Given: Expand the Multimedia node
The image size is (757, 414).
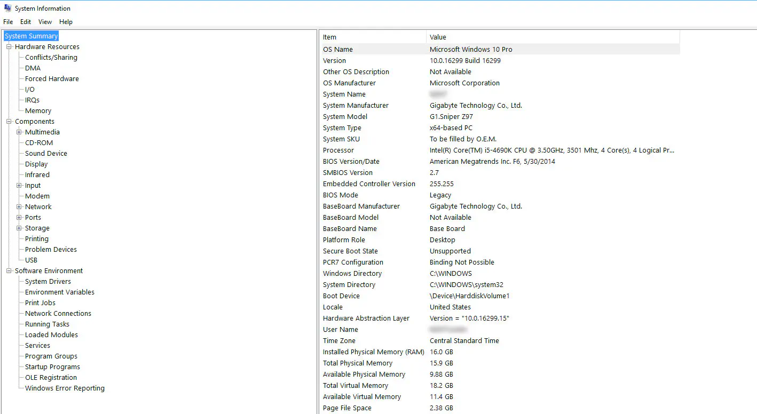Looking at the screenshot, I should pos(19,132).
